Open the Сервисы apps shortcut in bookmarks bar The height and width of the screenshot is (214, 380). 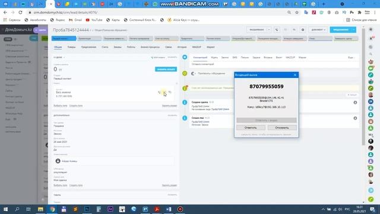tap(12, 20)
